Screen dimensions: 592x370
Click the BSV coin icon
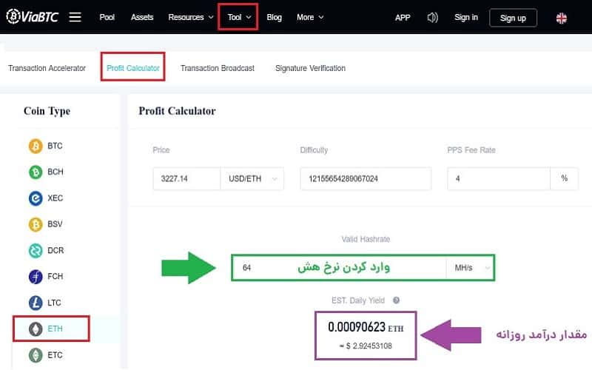coord(36,224)
